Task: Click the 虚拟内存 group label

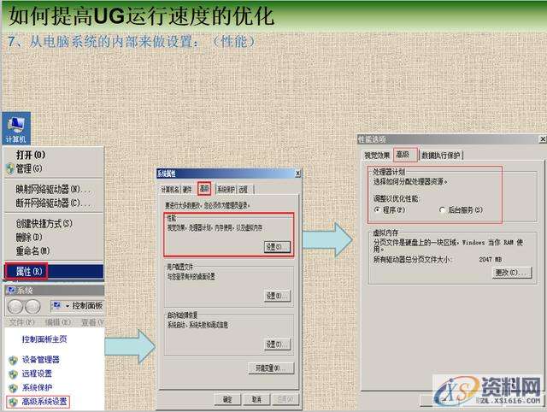Action: pos(385,232)
